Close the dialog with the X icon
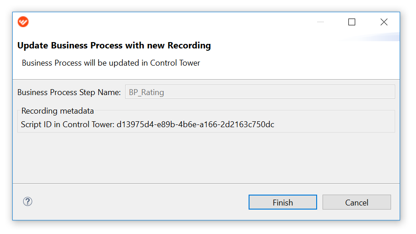This screenshot has width=416, height=234. (384, 22)
